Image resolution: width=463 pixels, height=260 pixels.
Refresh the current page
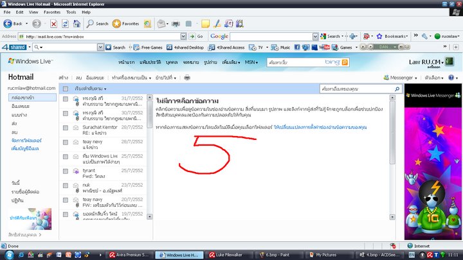[x=65, y=24]
